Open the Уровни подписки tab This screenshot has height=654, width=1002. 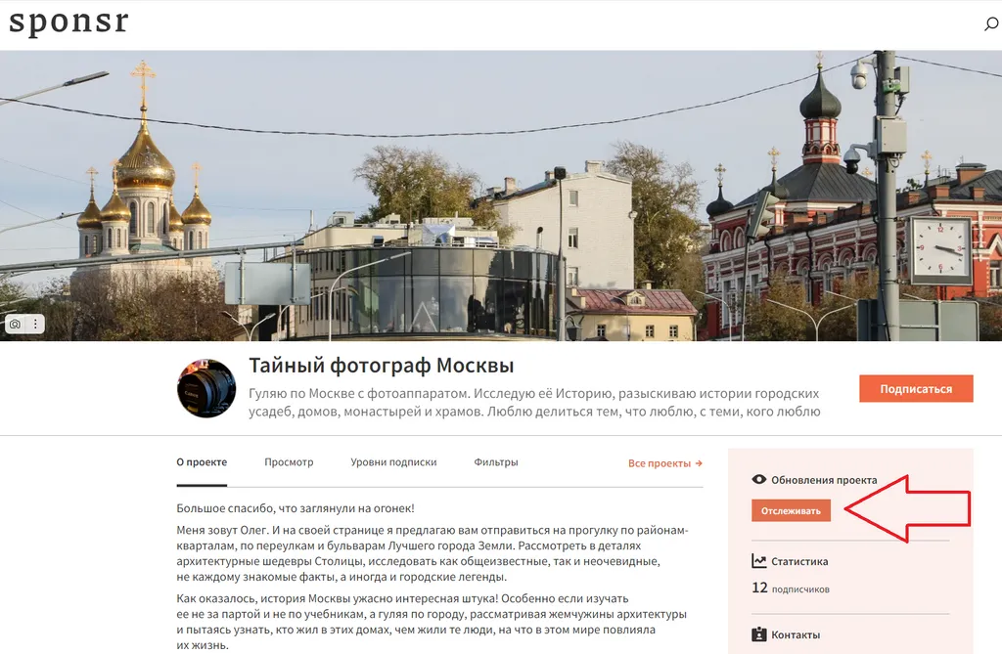coord(393,461)
